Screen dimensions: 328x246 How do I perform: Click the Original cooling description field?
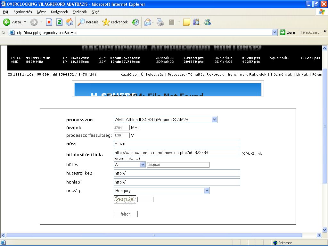178,165
